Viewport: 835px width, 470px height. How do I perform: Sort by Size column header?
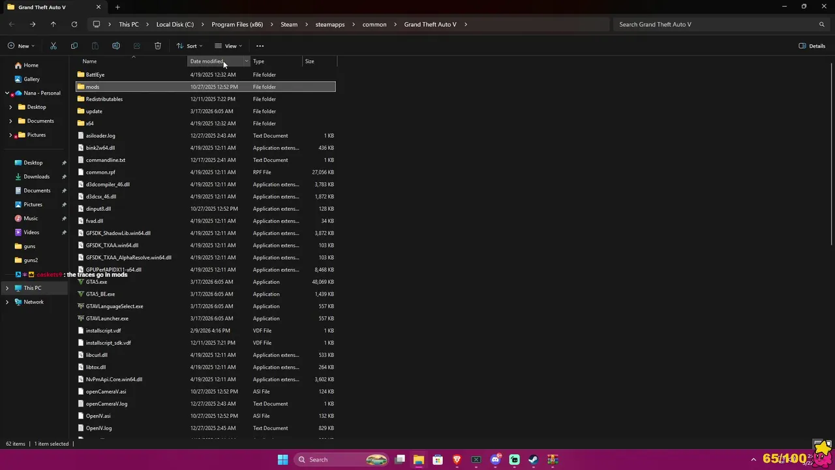pos(310,61)
